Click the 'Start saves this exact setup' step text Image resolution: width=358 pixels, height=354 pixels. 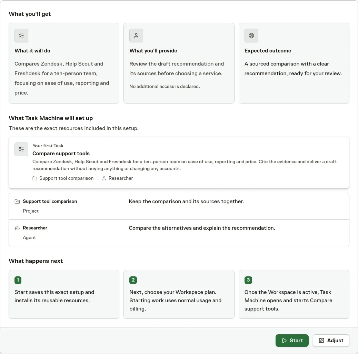(54, 296)
